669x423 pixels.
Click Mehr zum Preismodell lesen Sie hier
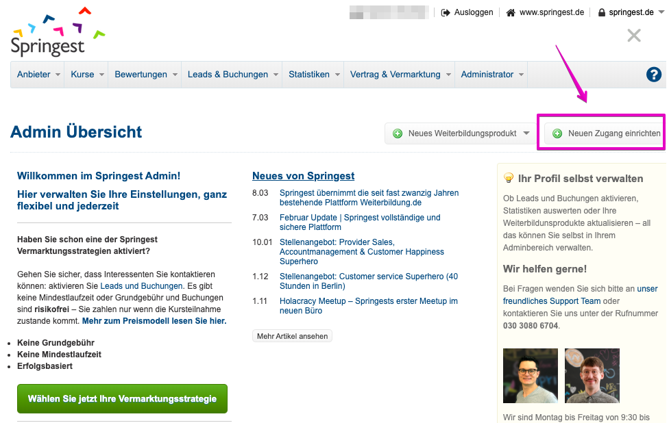click(154, 321)
